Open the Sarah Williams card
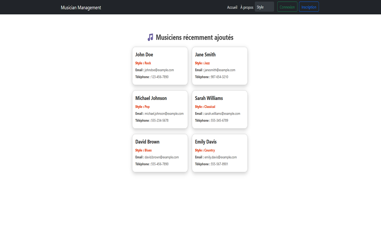Viewport: 381px width, 228px height. pos(220,109)
